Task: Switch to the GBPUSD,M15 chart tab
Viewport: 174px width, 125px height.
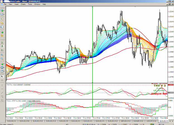Action: (126, 121)
